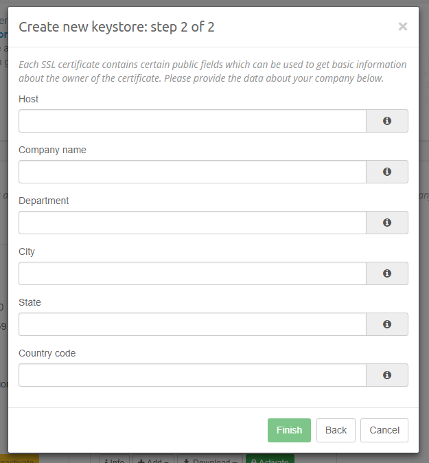Select the City text field
Screen dimensions: 429x463
(192, 273)
